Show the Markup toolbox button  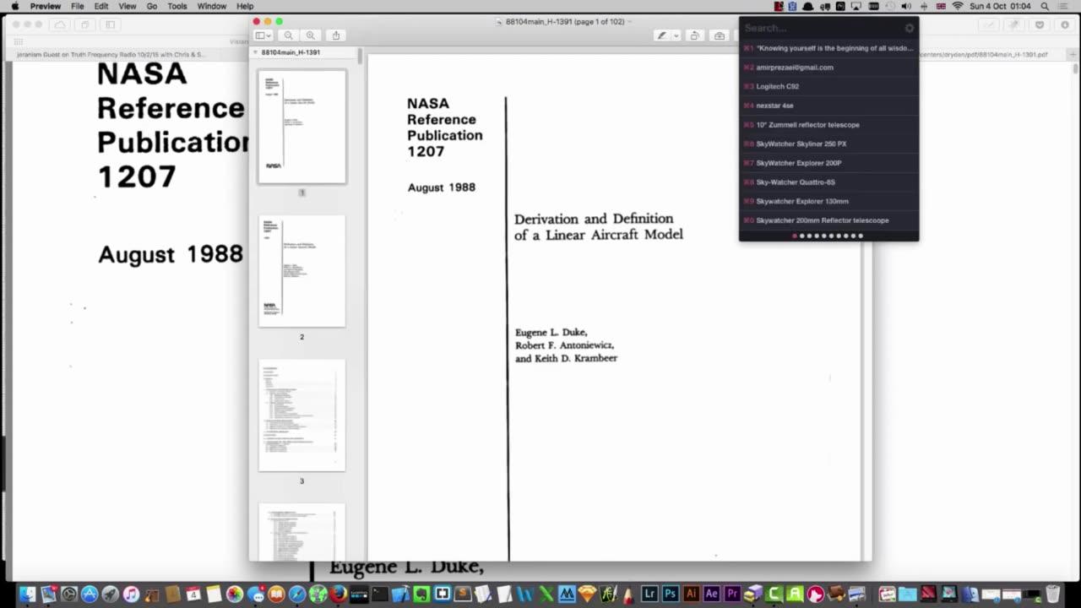tap(719, 35)
